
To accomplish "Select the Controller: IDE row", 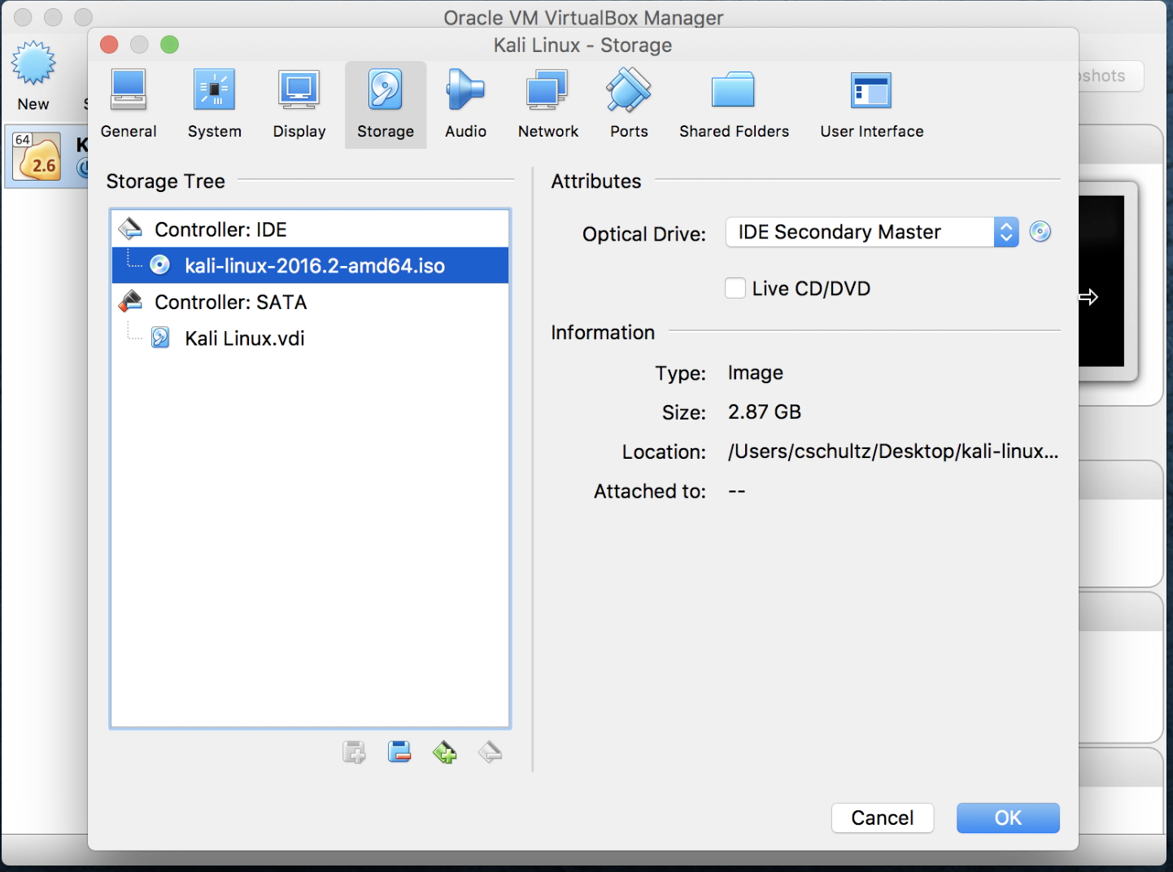I will pos(310,229).
